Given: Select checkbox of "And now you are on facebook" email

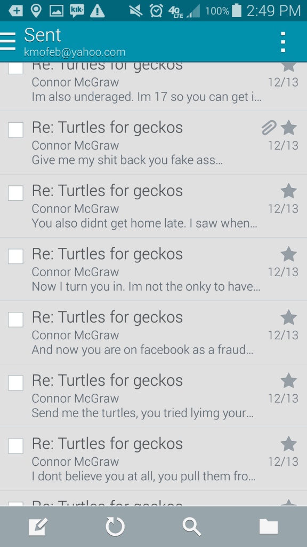Looking at the screenshot, I should 15,319.
